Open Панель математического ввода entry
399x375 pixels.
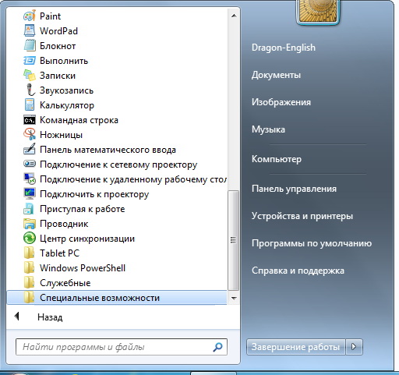[x=108, y=150]
